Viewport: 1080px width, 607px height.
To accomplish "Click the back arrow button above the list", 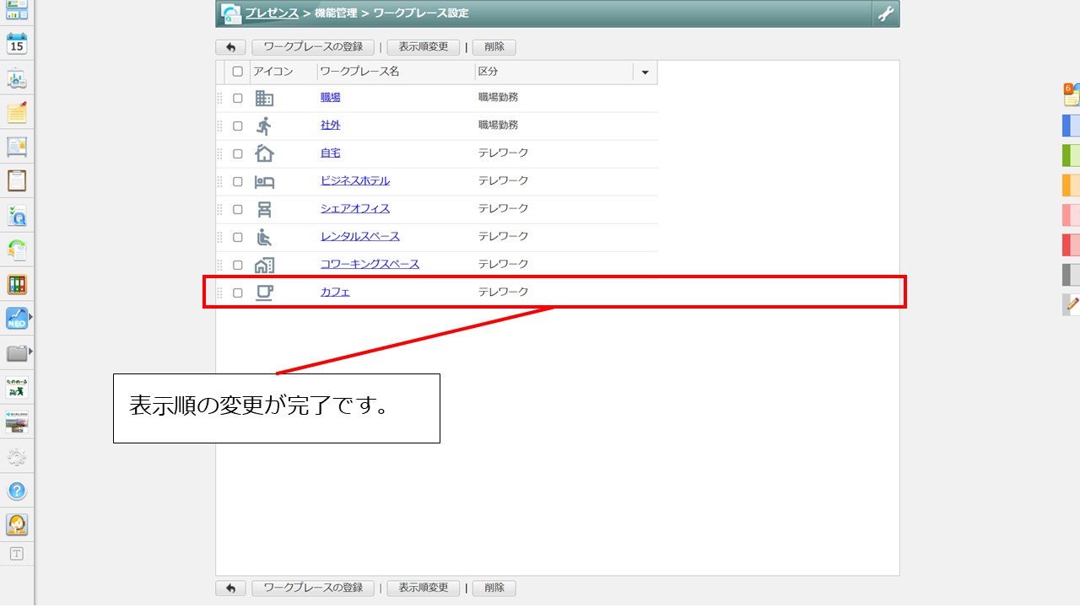I will pyautogui.click(x=230, y=47).
